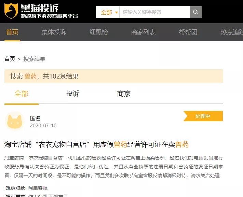Open 首页 in the navigation bar
Image resolution: width=243 pixels, height=197 pixels.
tap(12, 32)
